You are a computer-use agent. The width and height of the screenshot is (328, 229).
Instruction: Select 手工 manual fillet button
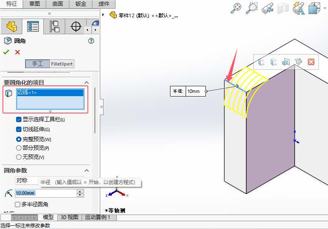point(38,64)
